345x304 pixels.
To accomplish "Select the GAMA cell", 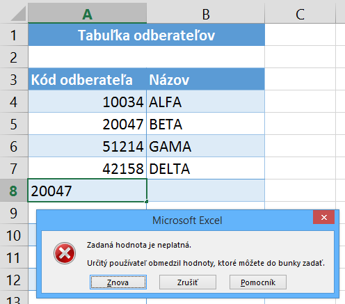I will 206,146.
